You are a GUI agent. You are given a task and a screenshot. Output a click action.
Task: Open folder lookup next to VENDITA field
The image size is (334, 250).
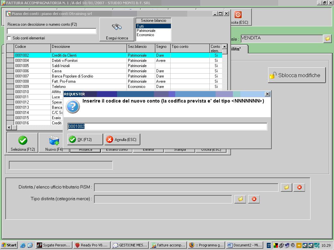pyautogui.click(x=327, y=38)
